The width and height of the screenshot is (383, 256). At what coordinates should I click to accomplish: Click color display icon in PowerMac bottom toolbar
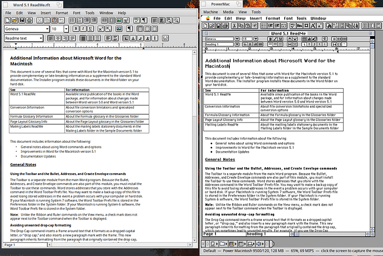[x=232, y=244]
